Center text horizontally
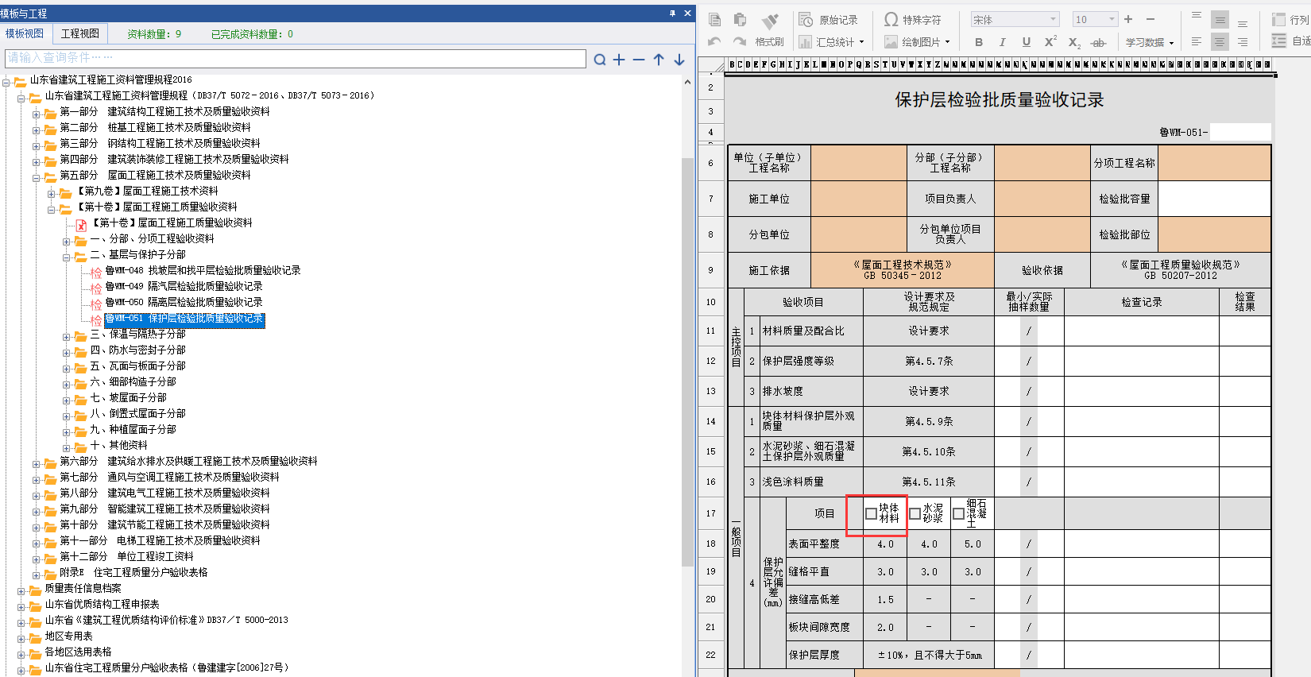Image resolution: width=1311 pixels, height=677 pixels. coord(1220,41)
